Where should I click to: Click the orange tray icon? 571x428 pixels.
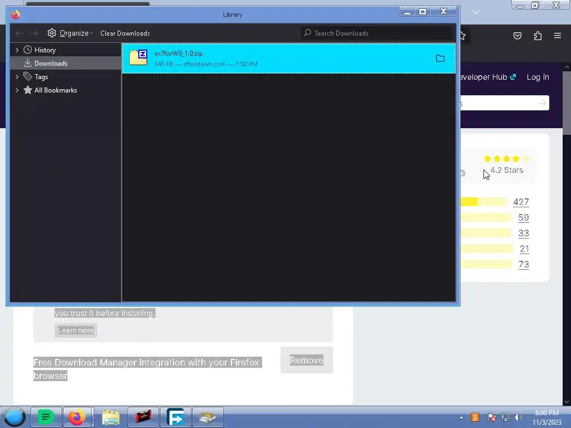point(475,417)
